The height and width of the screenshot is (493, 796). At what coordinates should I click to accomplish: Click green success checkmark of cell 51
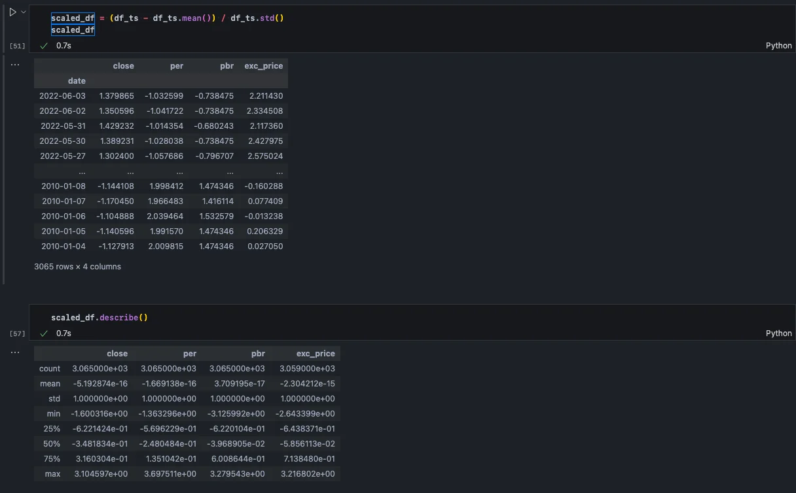coord(44,46)
